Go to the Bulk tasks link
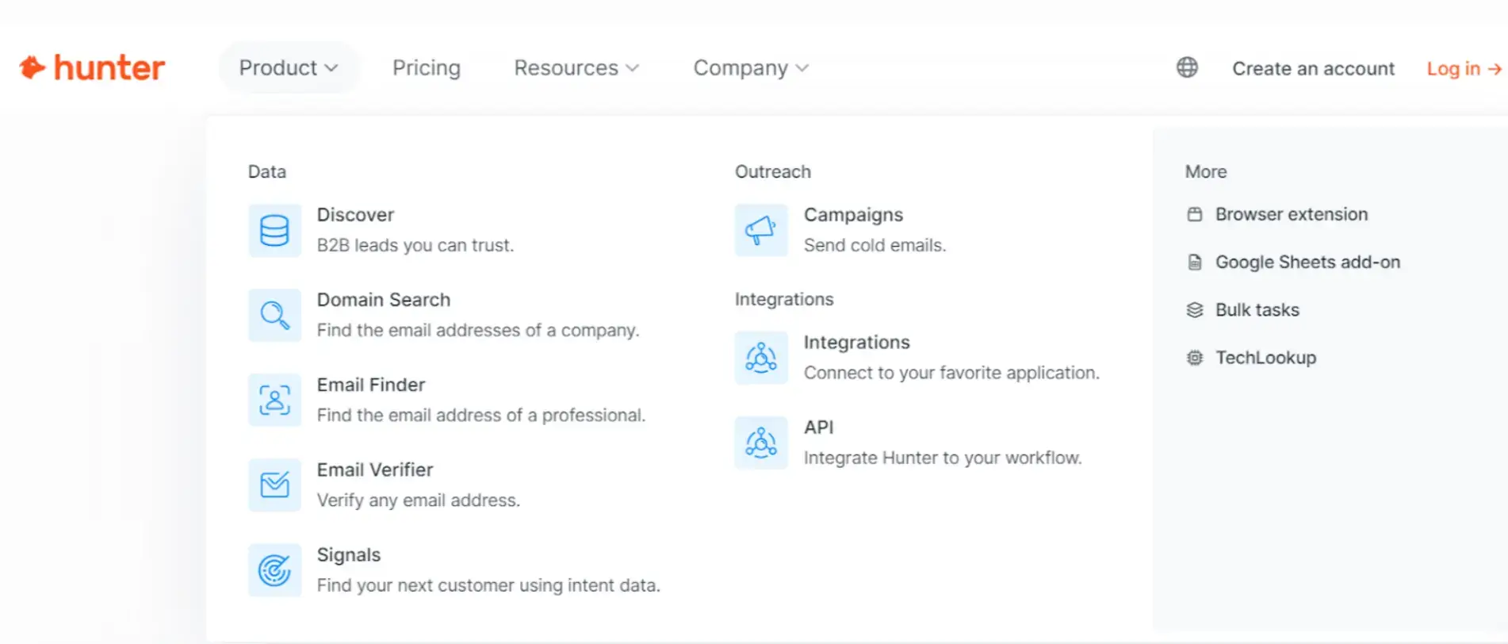Viewport: 1508px width, 644px height. click(1257, 310)
